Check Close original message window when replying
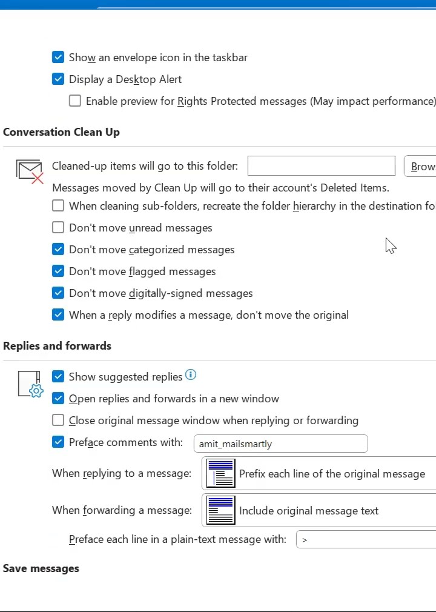Screen dimensions: 436x612 click(x=58, y=421)
